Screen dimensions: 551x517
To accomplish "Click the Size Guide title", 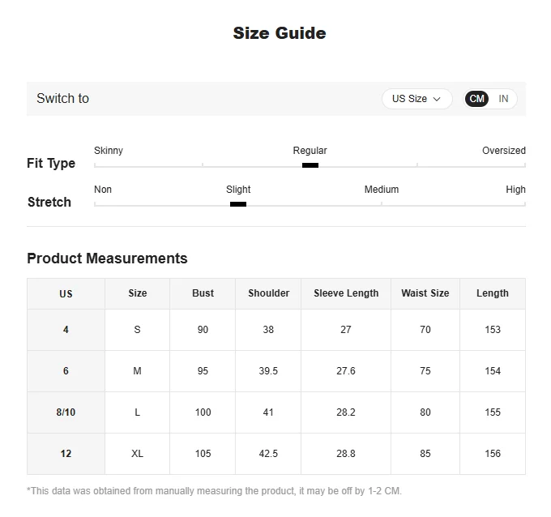I will (x=279, y=33).
